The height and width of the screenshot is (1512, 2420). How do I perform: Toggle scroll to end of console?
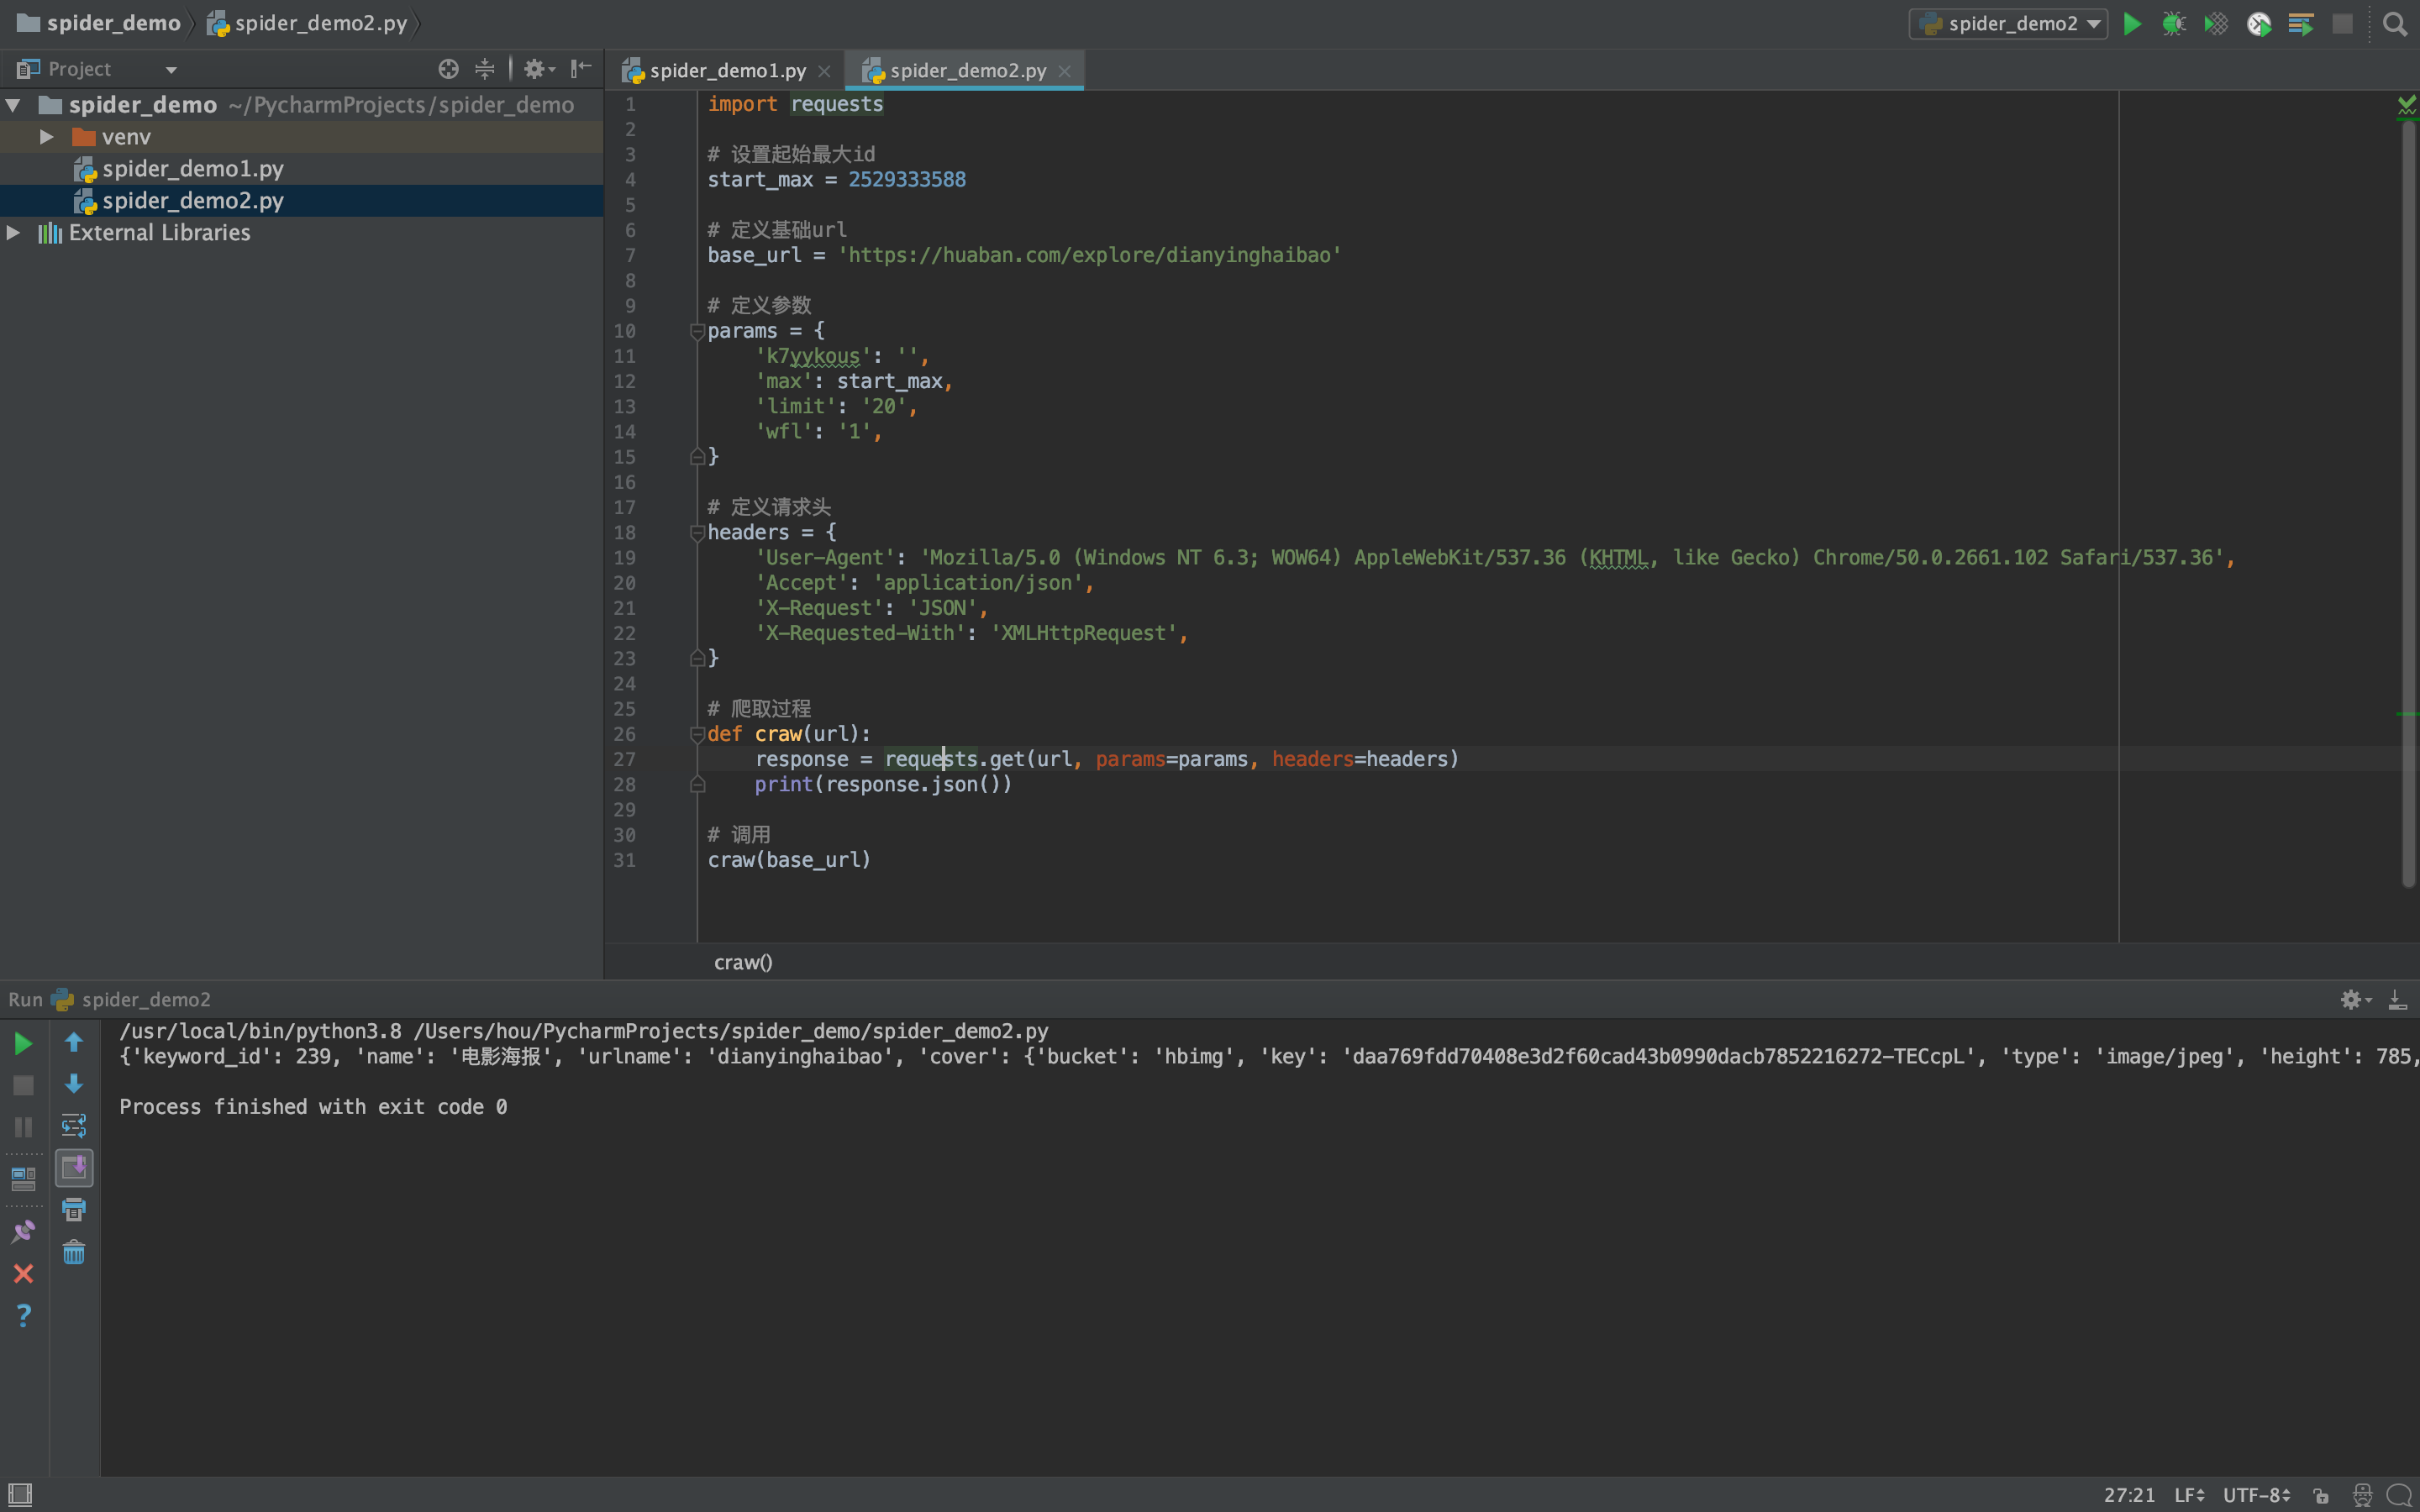pos(74,1168)
